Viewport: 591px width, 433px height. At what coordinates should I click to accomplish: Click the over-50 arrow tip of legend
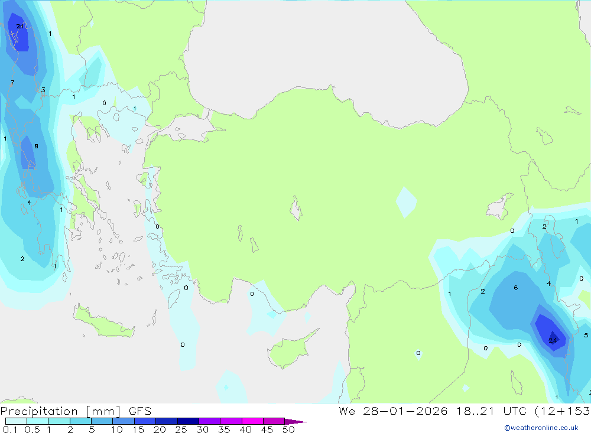coord(295,421)
